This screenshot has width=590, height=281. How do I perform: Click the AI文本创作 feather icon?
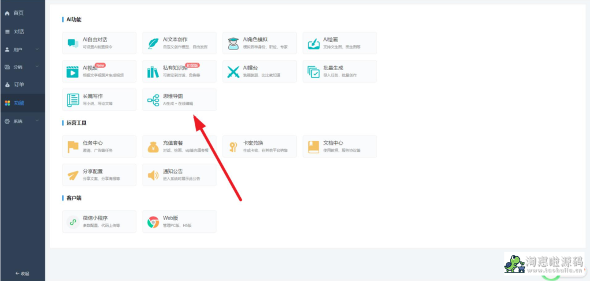(153, 43)
